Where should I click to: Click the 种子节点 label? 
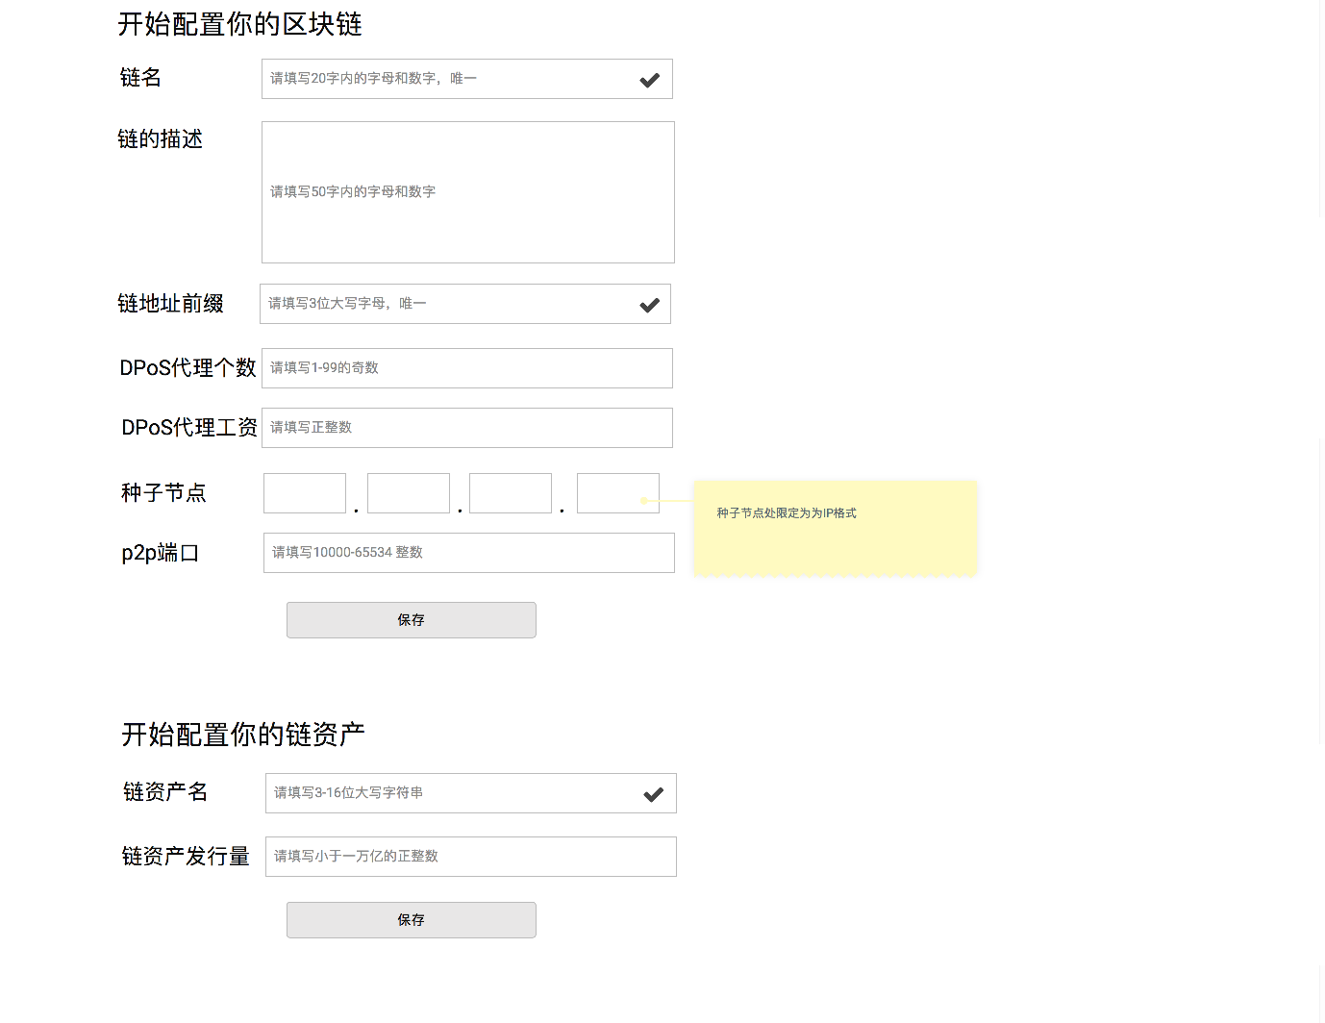[163, 493]
